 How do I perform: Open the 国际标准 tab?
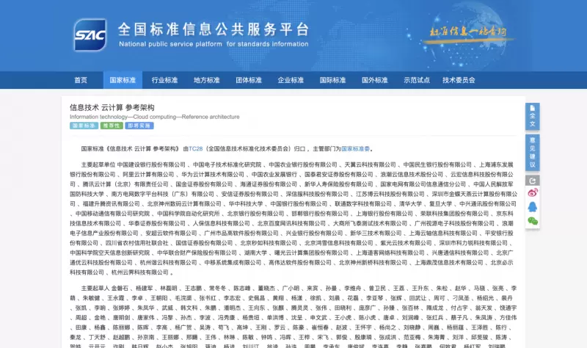click(332, 80)
